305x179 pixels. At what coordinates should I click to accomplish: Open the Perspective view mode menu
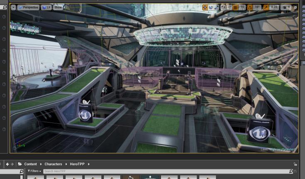[28, 7]
